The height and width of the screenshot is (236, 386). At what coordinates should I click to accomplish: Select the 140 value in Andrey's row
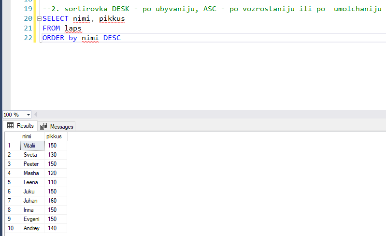tap(56, 228)
